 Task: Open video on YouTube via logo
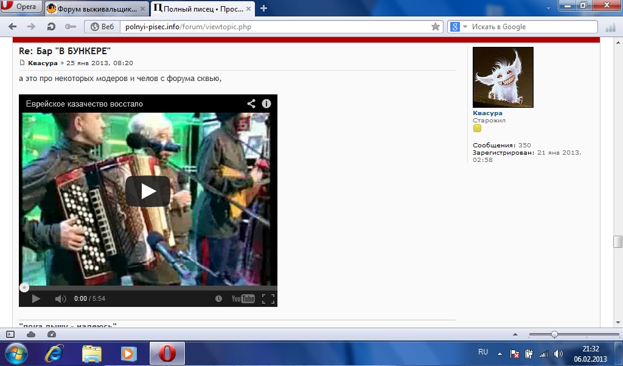point(243,299)
